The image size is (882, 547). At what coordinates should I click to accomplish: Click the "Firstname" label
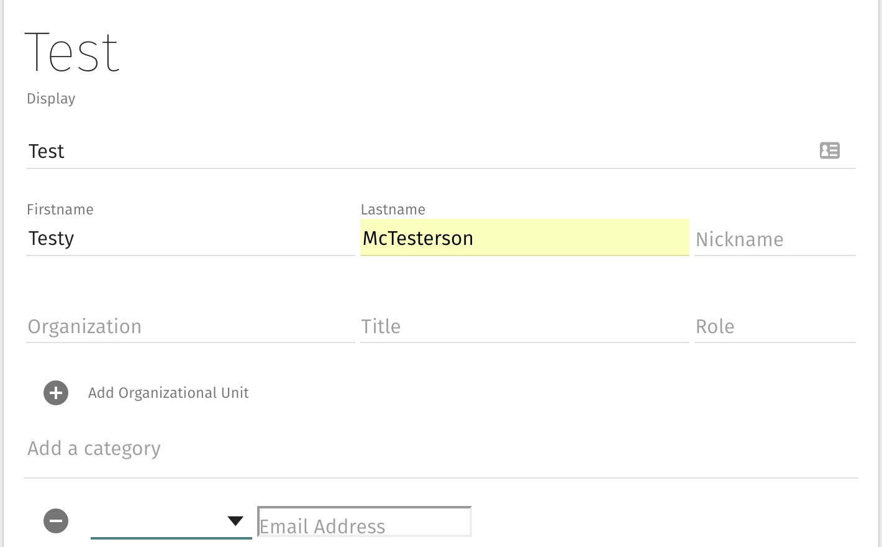pyautogui.click(x=60, y=209)
